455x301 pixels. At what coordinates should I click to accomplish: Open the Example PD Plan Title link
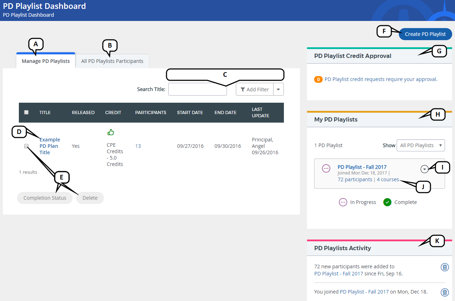(x=49, y=146)
